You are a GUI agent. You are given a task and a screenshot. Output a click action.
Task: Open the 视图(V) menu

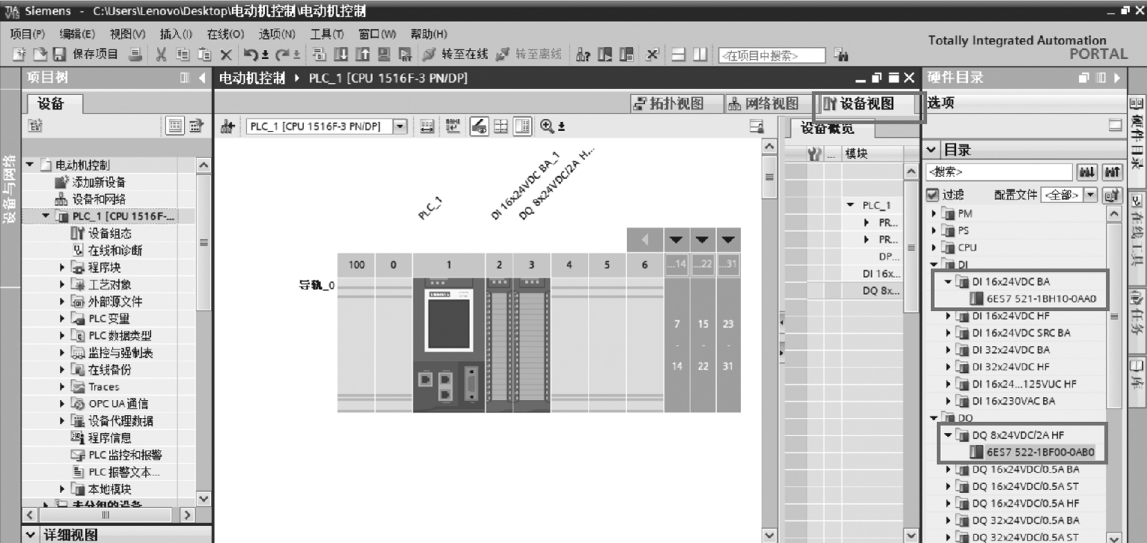[x=127, y=34]
